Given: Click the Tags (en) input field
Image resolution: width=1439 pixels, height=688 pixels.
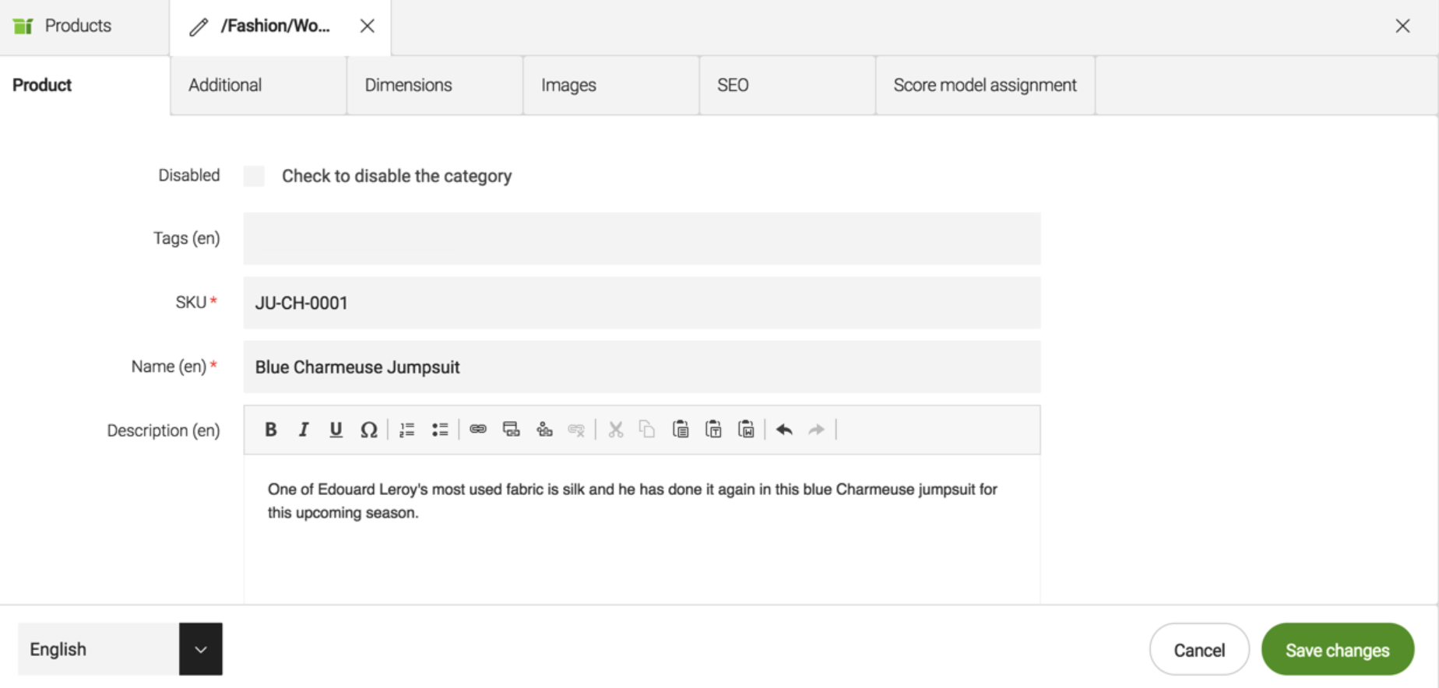Looking at the screenshot, I should click(x=642, y=239).
